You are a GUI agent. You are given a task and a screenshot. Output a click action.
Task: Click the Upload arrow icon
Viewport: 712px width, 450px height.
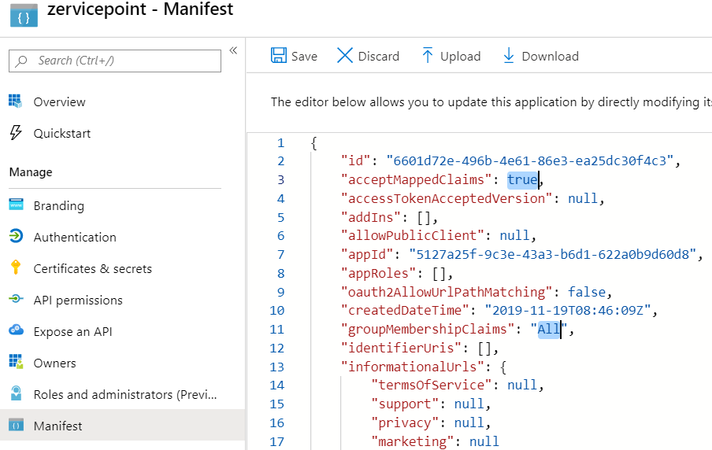[x=428, y=56]
